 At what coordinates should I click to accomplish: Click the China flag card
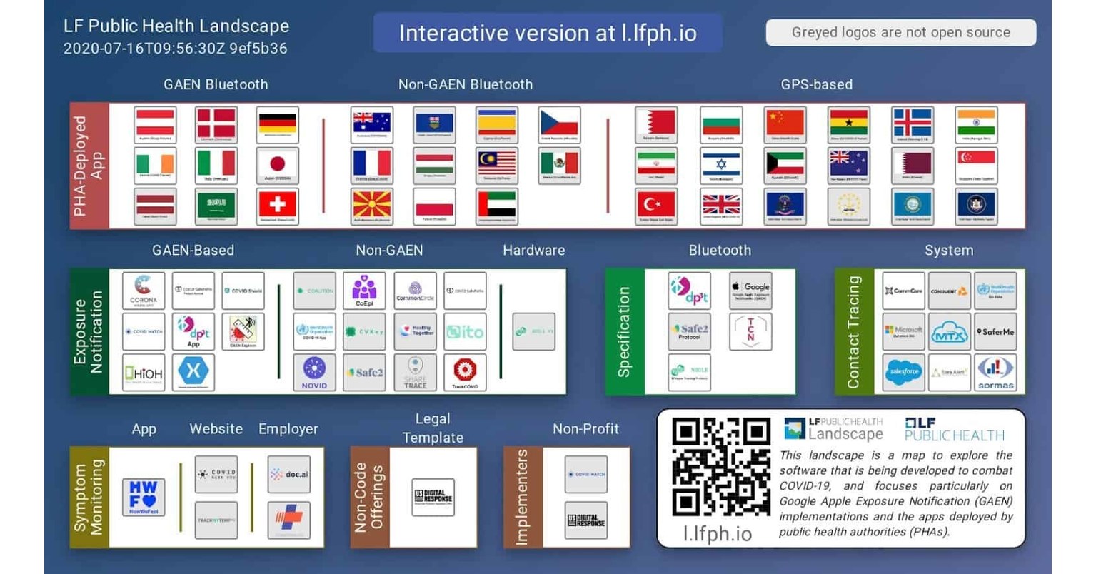click(x=785, y=124)
